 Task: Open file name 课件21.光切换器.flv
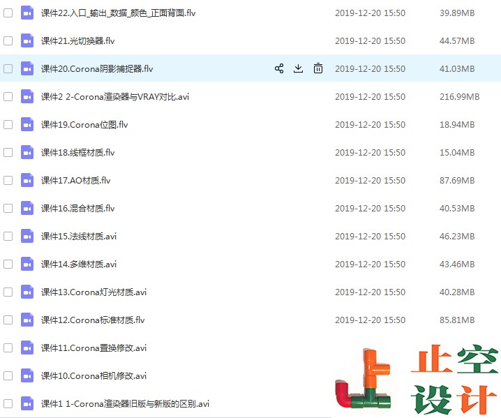pos(77,41)
